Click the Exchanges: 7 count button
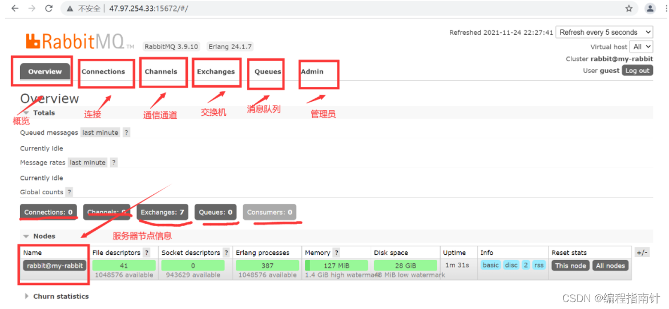669x309 pixels. (163, 212)
